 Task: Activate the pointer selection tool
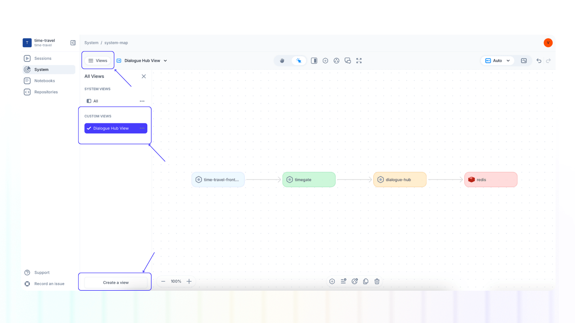click(x=299, y=60)
